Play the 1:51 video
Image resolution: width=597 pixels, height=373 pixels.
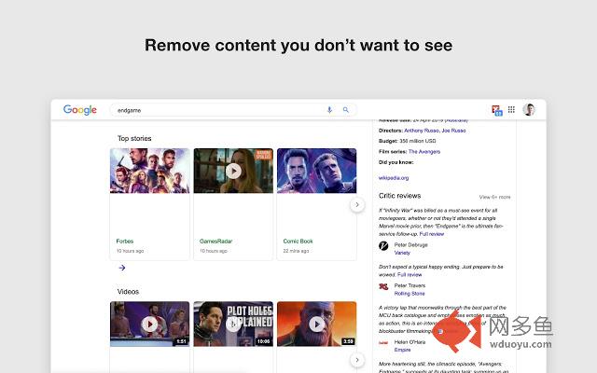pyautogui.click(x=149, y=324)
